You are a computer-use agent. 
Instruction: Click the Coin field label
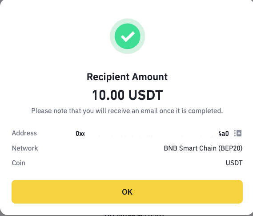pos(19,163)
